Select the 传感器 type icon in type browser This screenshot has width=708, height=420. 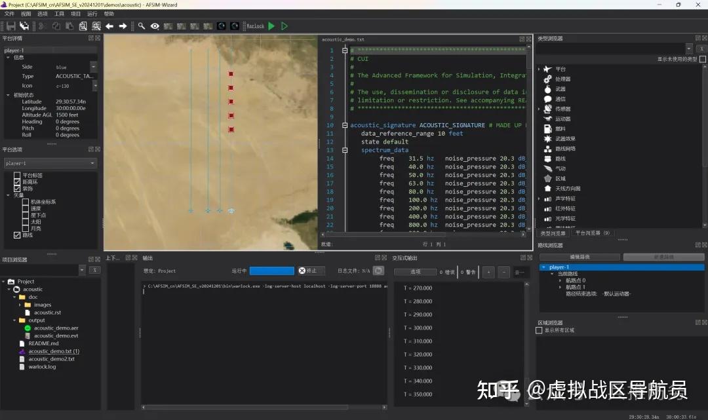click(x=547, y=109)
